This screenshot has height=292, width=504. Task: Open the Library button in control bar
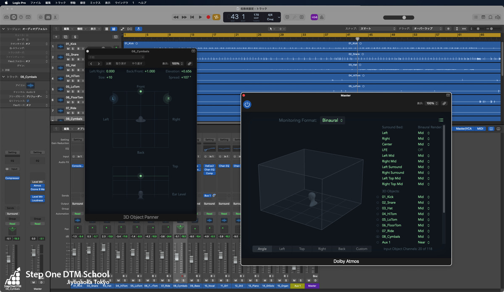tap(7, 17)
